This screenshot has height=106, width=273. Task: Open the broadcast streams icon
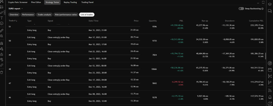[x=270, y=90]
